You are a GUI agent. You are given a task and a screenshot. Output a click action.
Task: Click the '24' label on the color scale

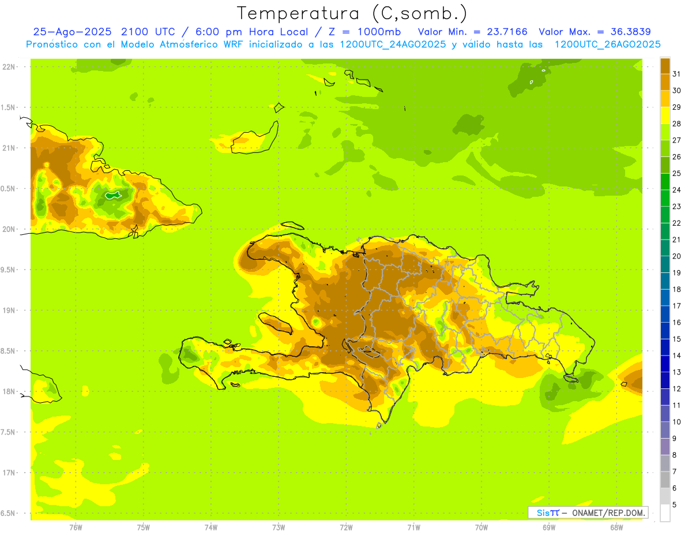pyautogui.click(x=678, y=190)
